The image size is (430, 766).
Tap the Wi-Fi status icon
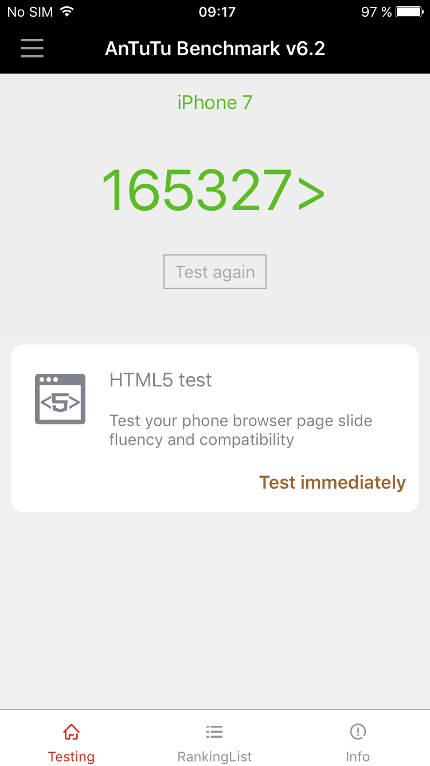[x=67, y=11]
